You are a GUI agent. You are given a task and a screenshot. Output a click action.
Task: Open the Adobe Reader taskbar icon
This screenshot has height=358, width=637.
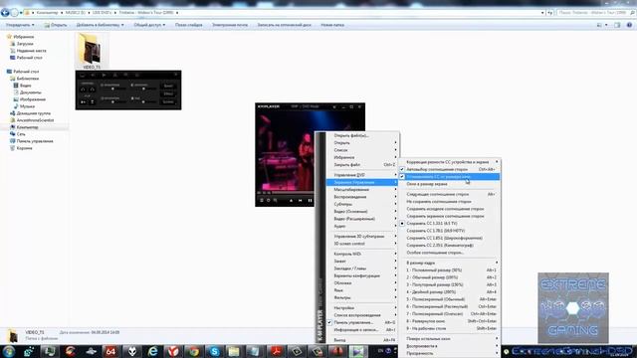click(277, 351)
